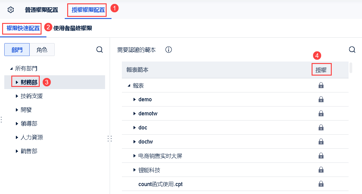The width and height of the screenshot is (362, 194).
Task: Select the 角色 button
Action: point(42,50)
